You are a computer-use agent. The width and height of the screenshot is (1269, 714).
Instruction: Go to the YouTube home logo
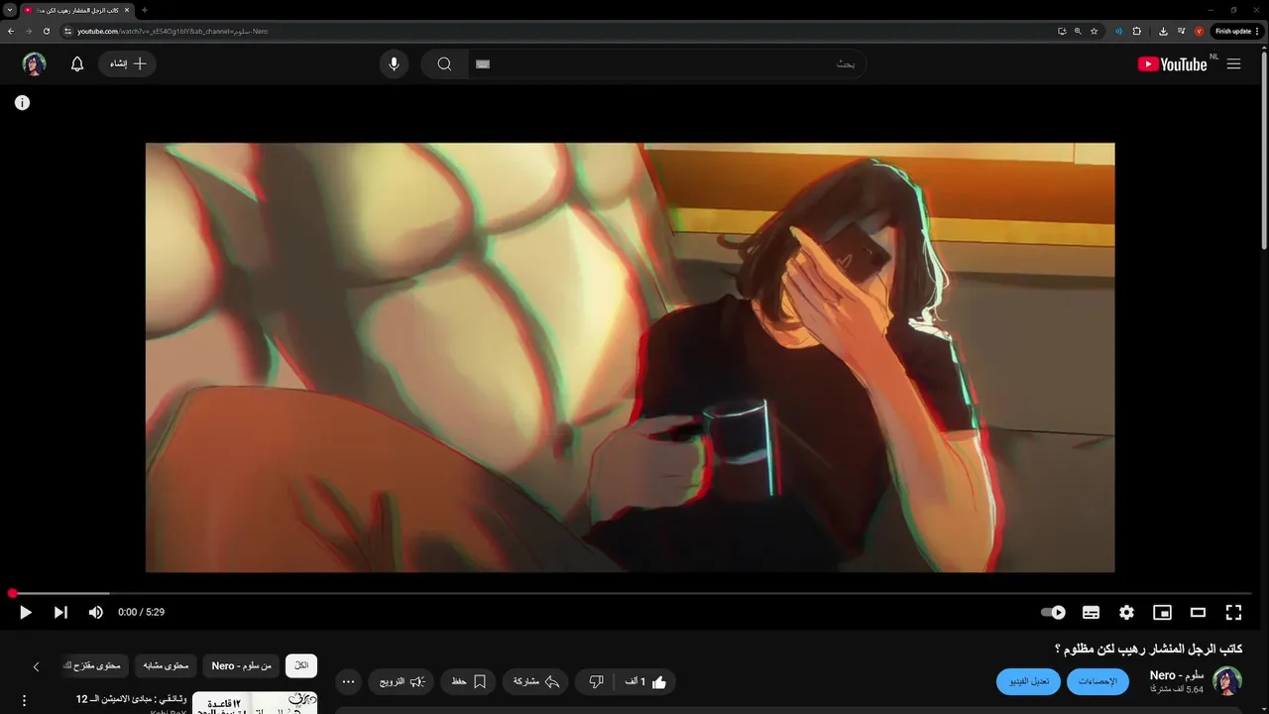click(x=1172, y=63)
